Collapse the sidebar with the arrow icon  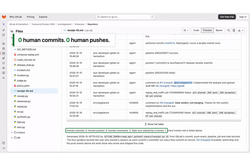3,148
